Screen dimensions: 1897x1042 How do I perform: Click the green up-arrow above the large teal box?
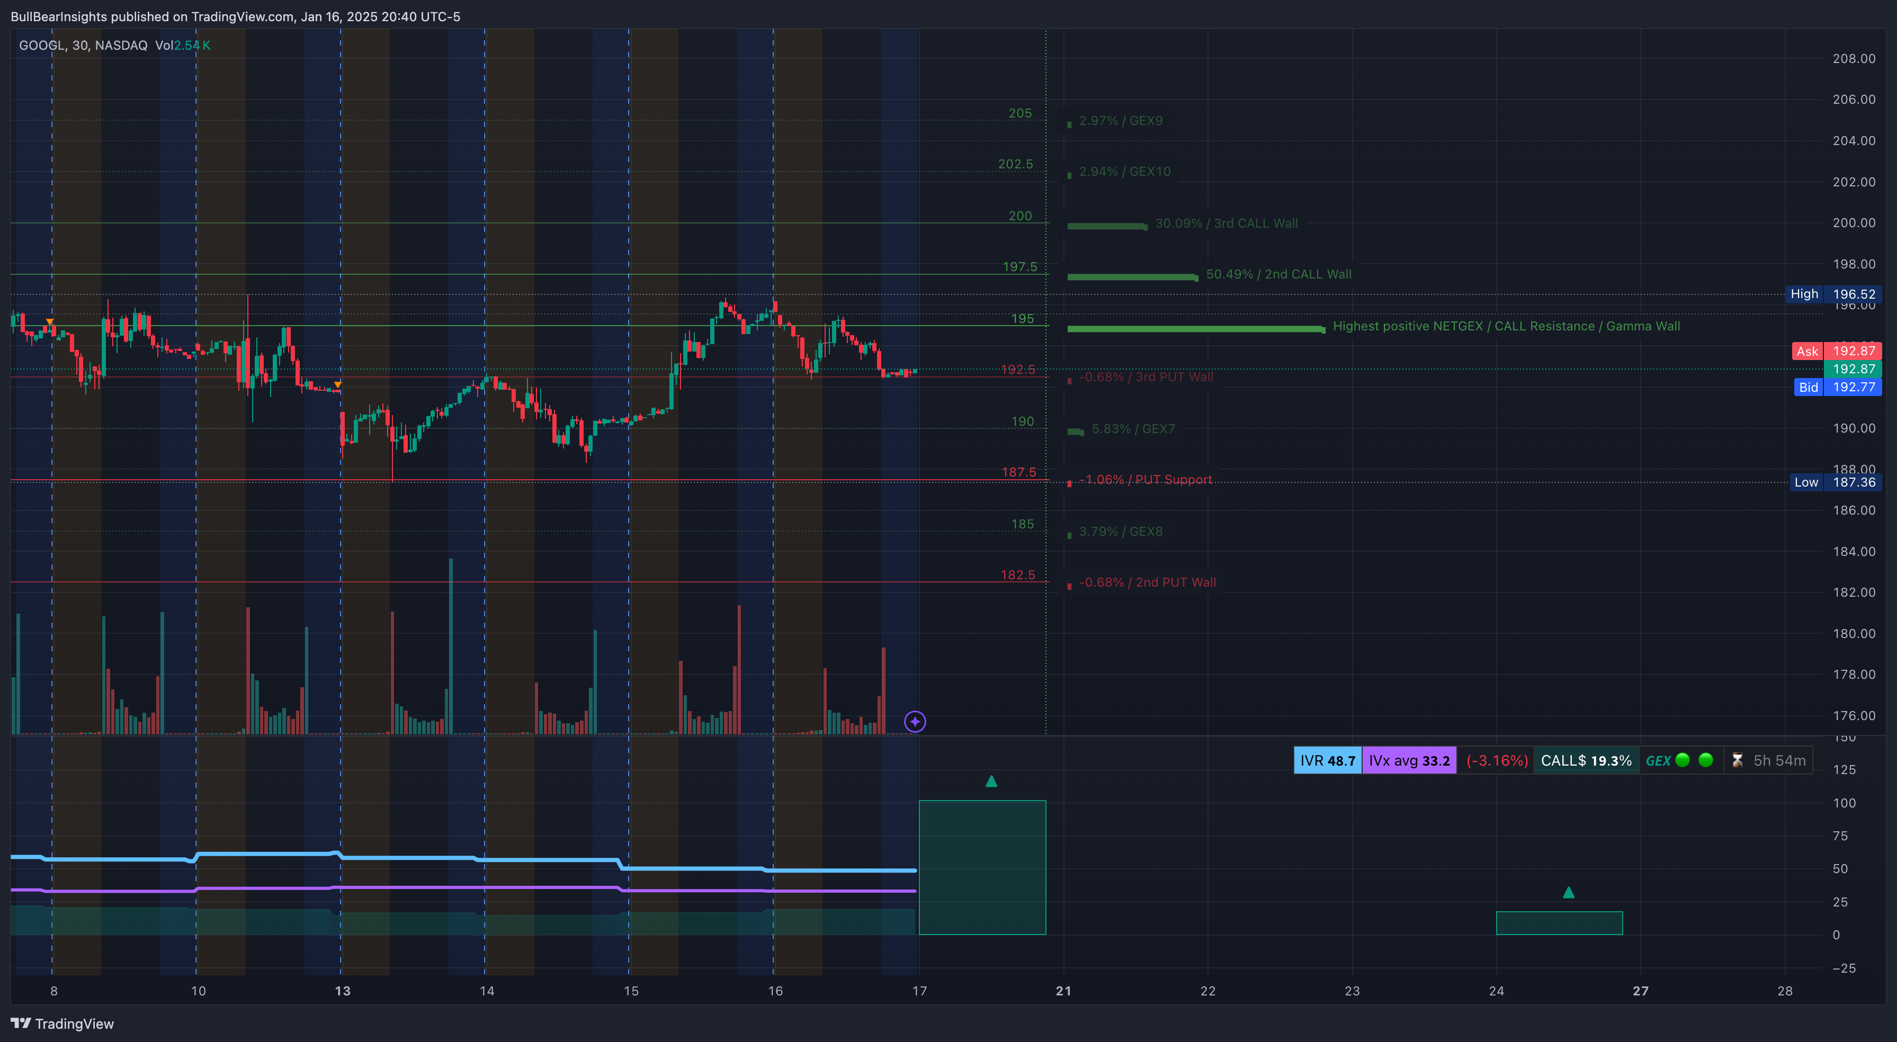991,781
